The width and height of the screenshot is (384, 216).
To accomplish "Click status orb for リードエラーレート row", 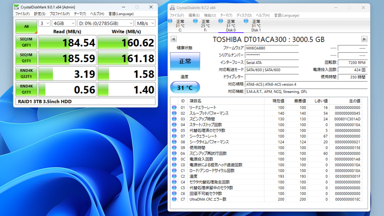I will (x=174, y=108).
